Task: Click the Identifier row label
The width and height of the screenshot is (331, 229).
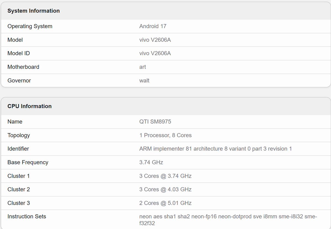Action: 18,149
